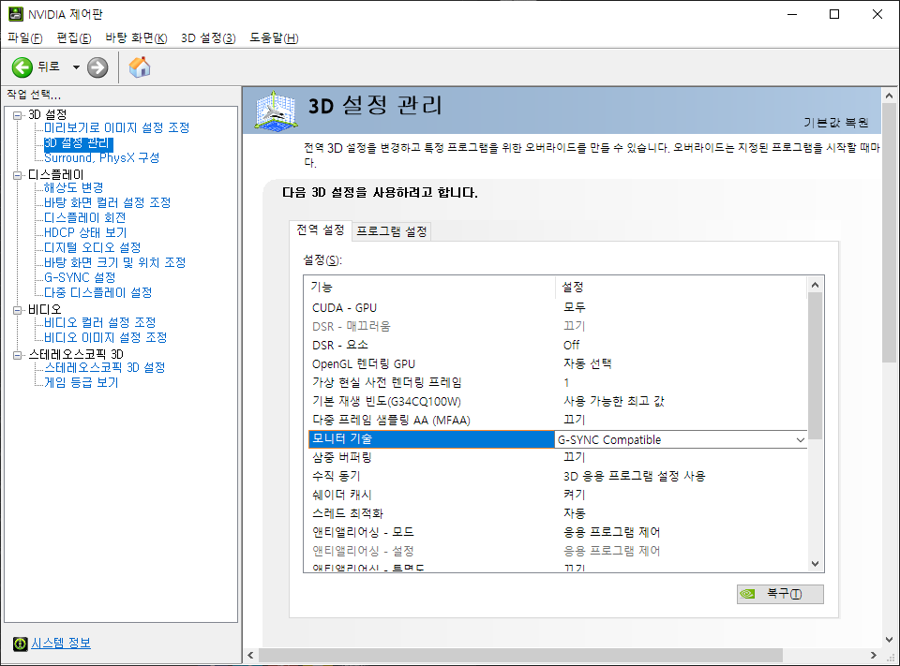900x666 pixels.
Task: Maximize the NVIDIA 제어판 window
Action: point(834,14)
